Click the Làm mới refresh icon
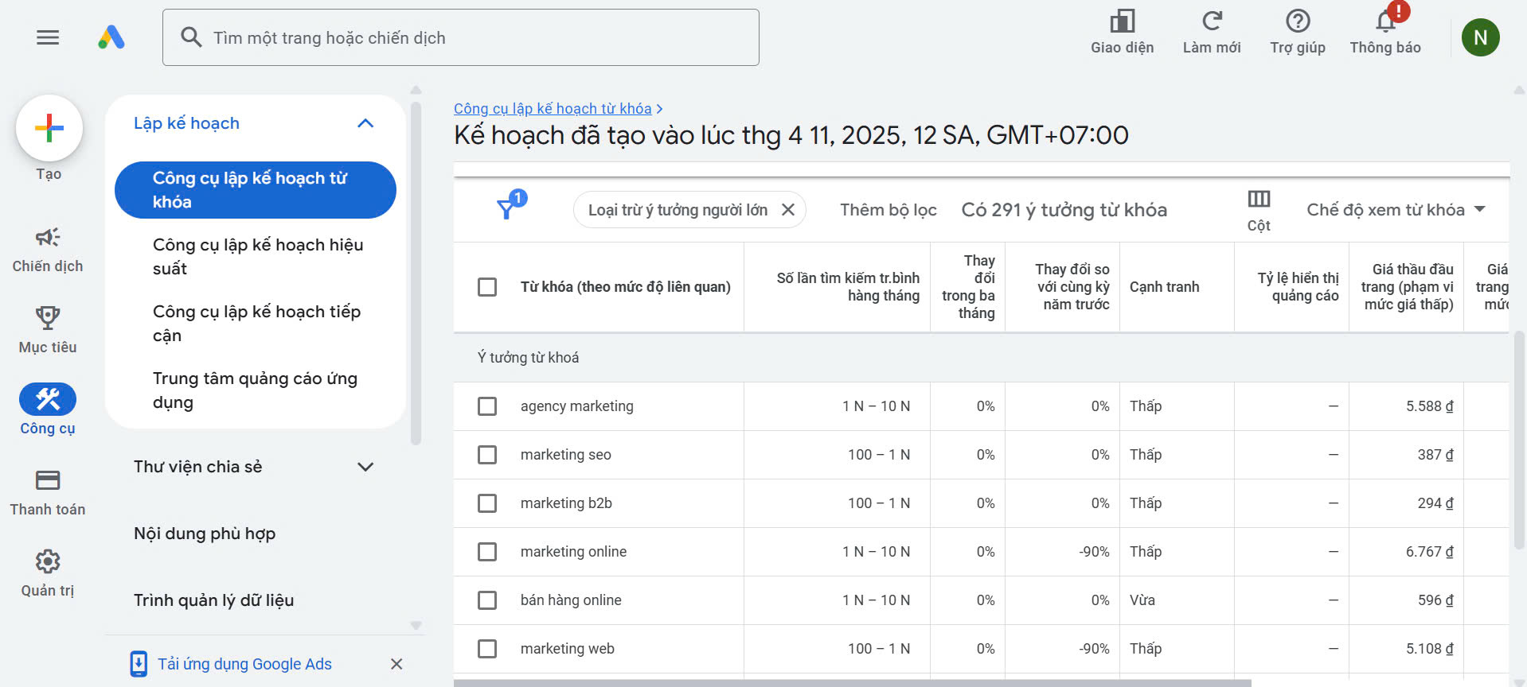Viewport: 1527px width, 687px height. 1211,22
